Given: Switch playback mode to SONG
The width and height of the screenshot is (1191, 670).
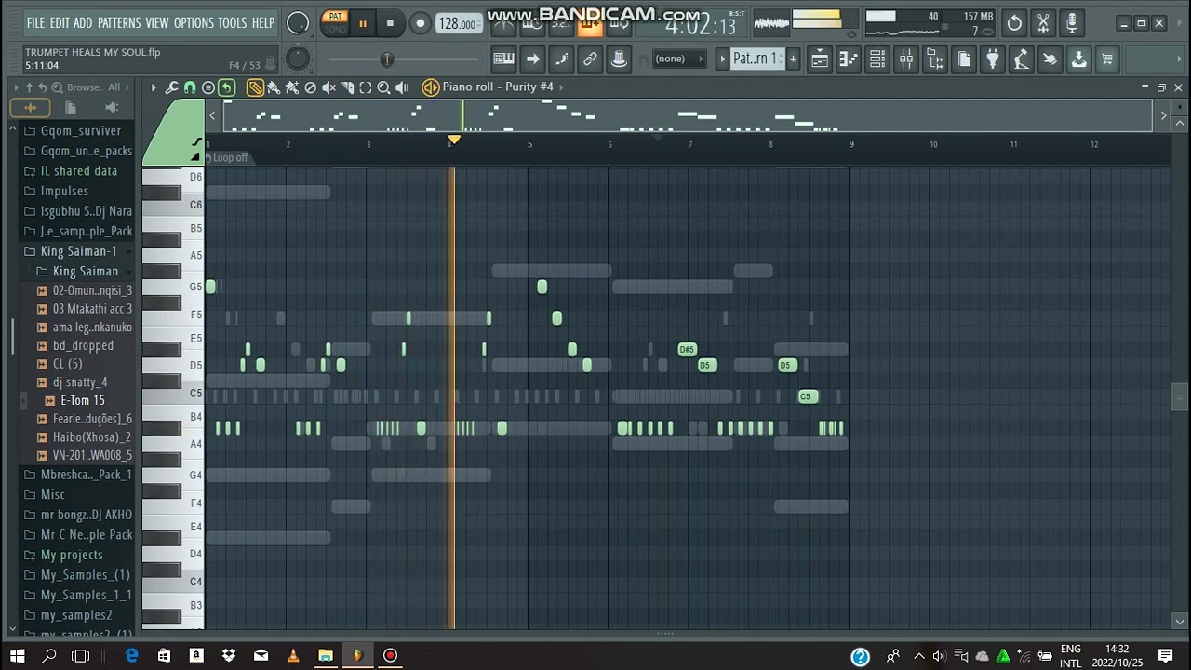Looking at the screenshot, I should coord(335,29).
